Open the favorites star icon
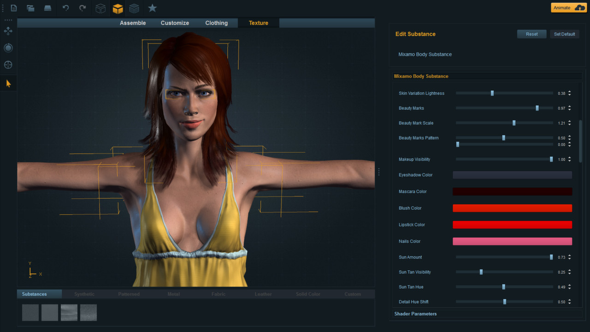This screenshot has width=590, height=332. click(152, 8)
